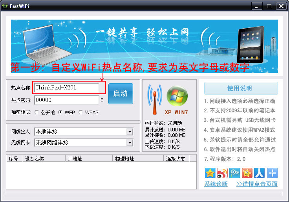Share via the blue Renren icon

point(259,173)
